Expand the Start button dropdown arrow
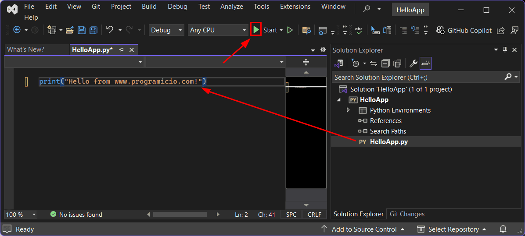This screenshot has height=236, width=525. [281, 30]
